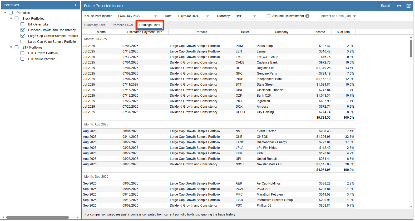Uncheck Large Cap Growth Sample Portfolio
The height and width of the screenshot is (221, 415).
(x=22, y=36)
